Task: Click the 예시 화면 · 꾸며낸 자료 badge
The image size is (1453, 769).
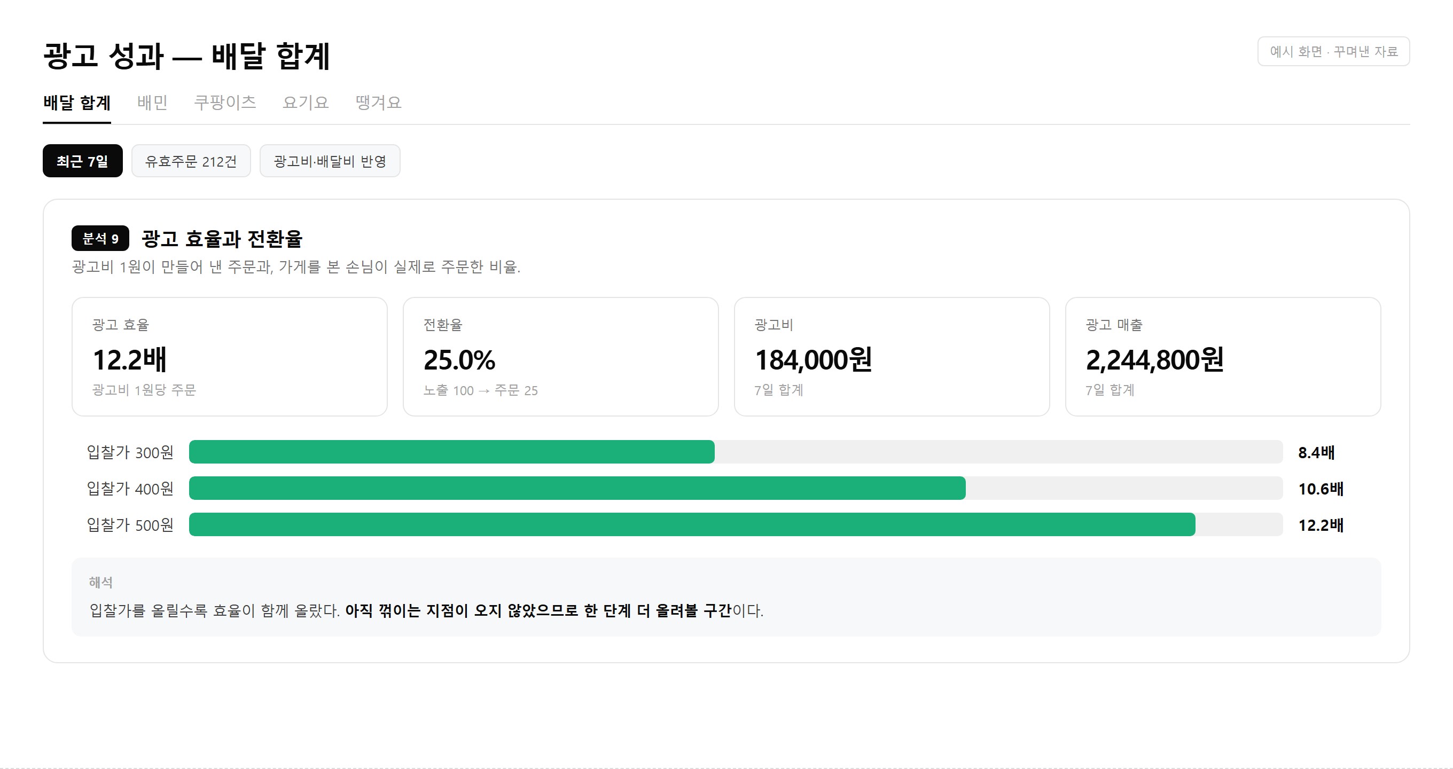Action: pyautogui.click(x=1333, y=51)
